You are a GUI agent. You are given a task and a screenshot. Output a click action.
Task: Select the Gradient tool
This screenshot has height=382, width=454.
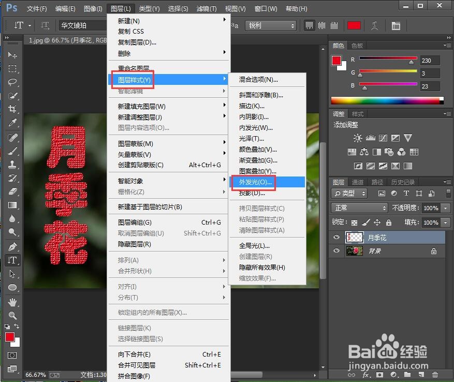tap(12, 205)
